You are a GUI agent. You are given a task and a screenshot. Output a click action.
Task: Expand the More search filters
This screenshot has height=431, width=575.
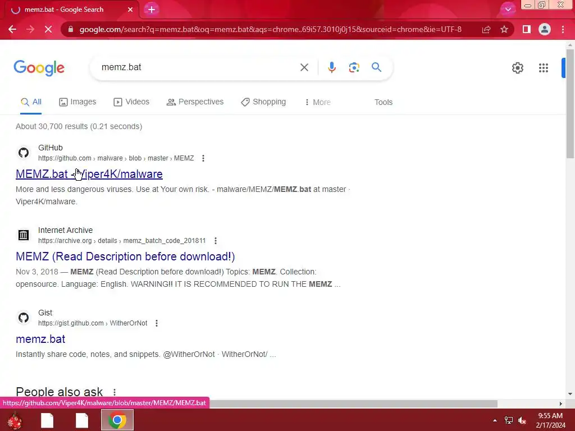[x=317, y=102]
